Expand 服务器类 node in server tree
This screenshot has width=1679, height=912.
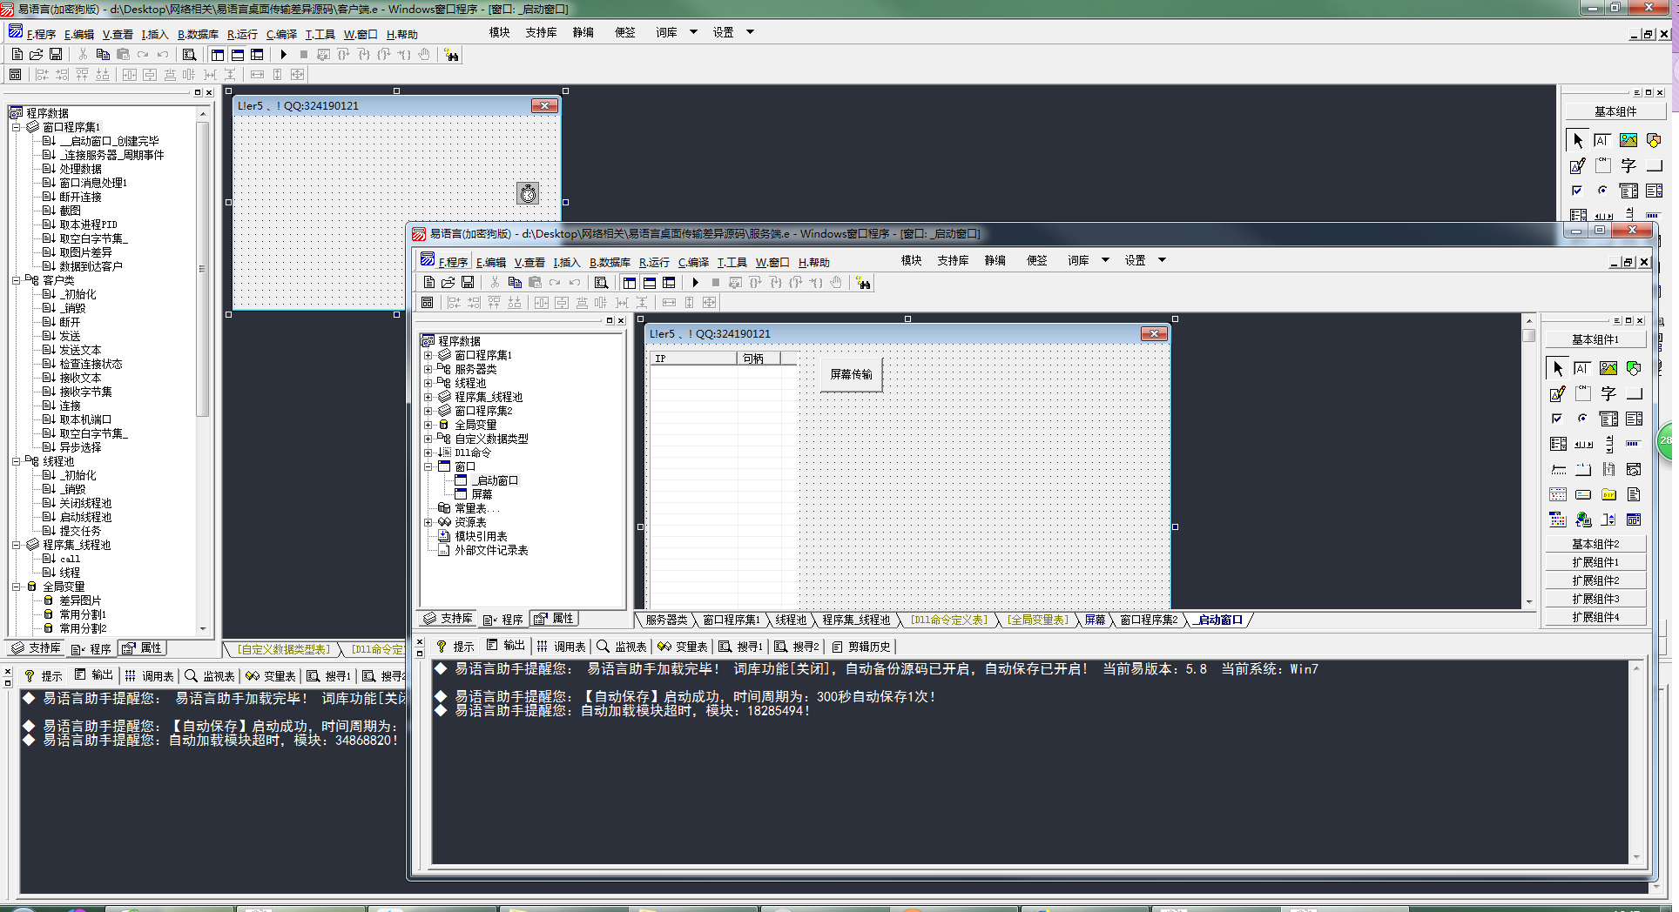pos(428,369)
